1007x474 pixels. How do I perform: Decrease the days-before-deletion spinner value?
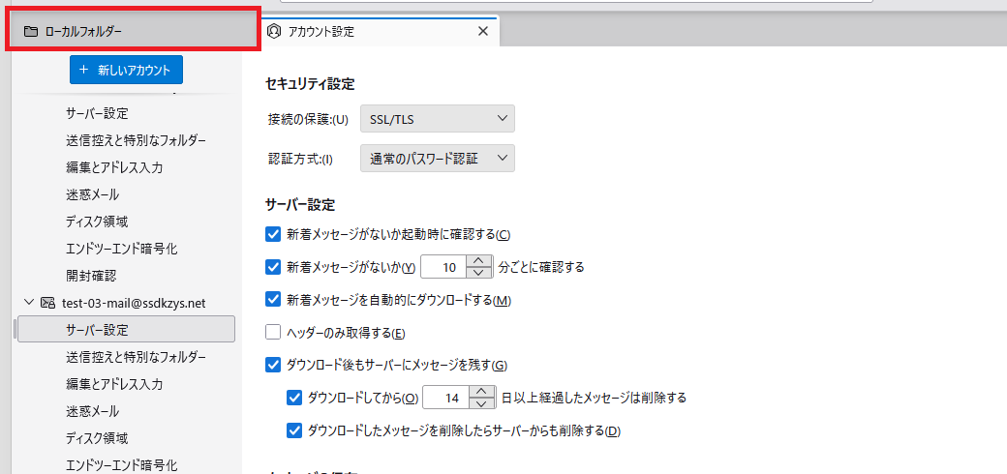pyautogui.click(x=480, y=403)
